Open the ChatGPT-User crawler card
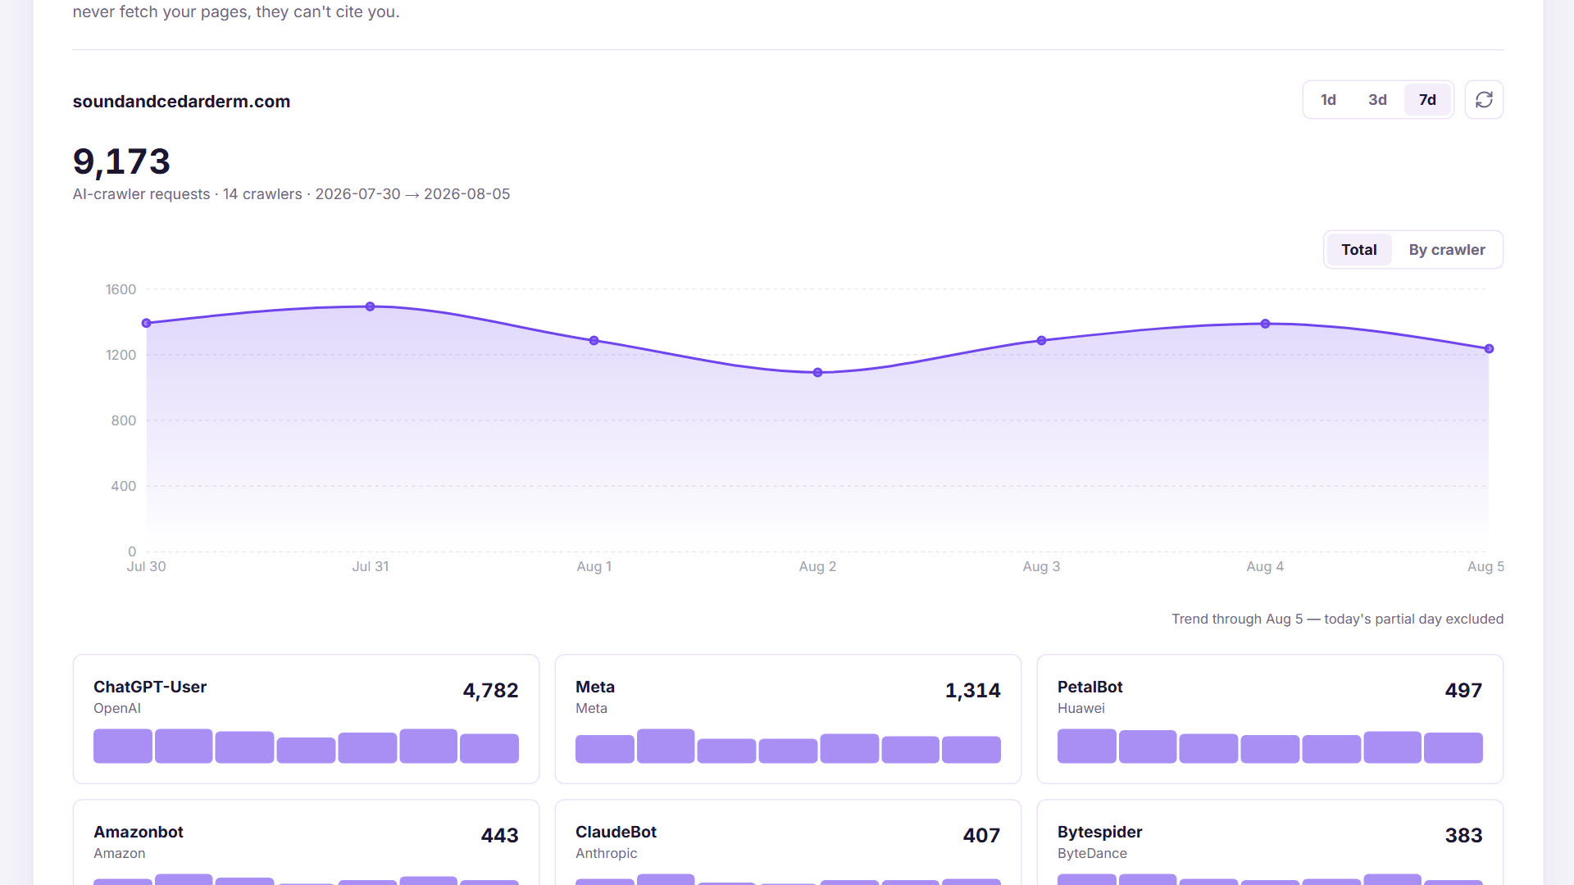Screen dimensions: 1574x885 pyautogui.click(x=306, y=719)
